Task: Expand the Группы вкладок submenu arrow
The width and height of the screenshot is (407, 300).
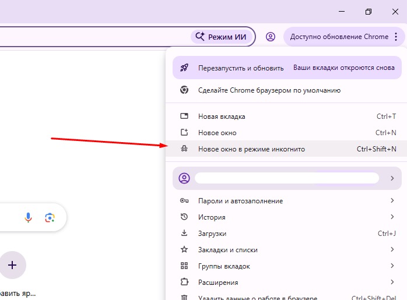Action: coord(392,266)
